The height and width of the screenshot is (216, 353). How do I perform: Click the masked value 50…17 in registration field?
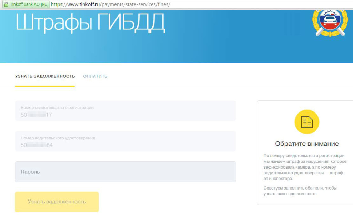(x=36, y=115)
